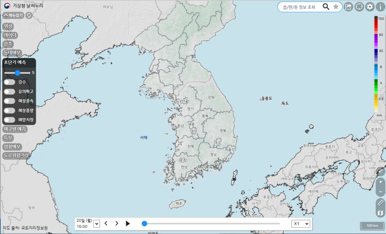Open the date dropdown next to 20일 (월)
The image size is (386, 234).
point(96,223)
